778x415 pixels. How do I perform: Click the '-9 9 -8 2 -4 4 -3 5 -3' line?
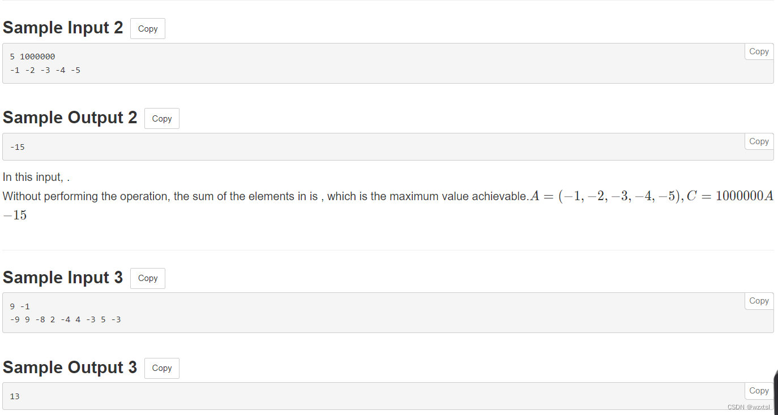click(x=65, y=319)
